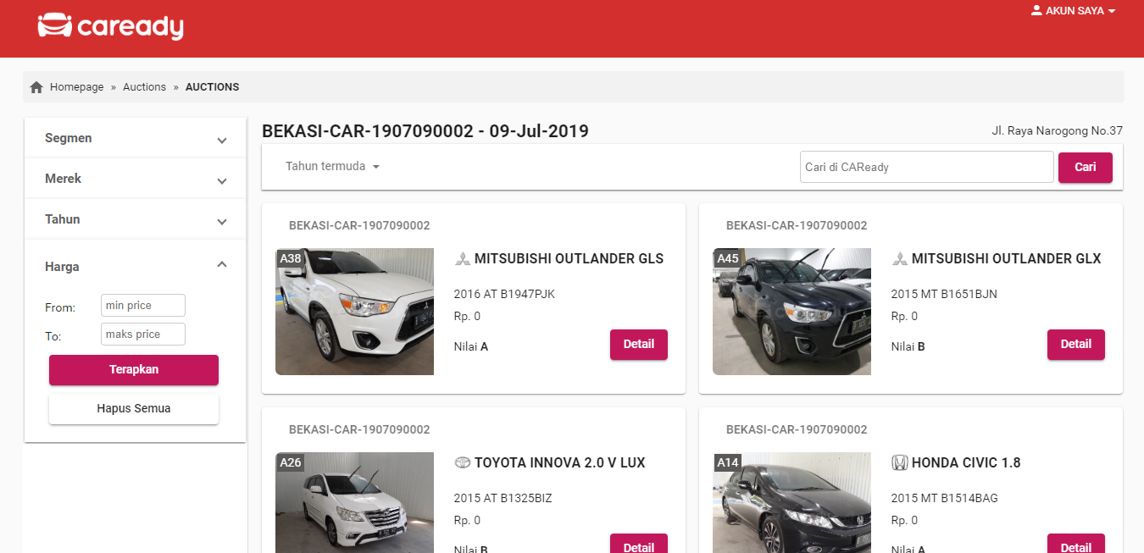The image size is (1144, 553).
Task: Click Toyota logo beside INNOVA 2.0 V LUX
Action: [x=462, y=463]
